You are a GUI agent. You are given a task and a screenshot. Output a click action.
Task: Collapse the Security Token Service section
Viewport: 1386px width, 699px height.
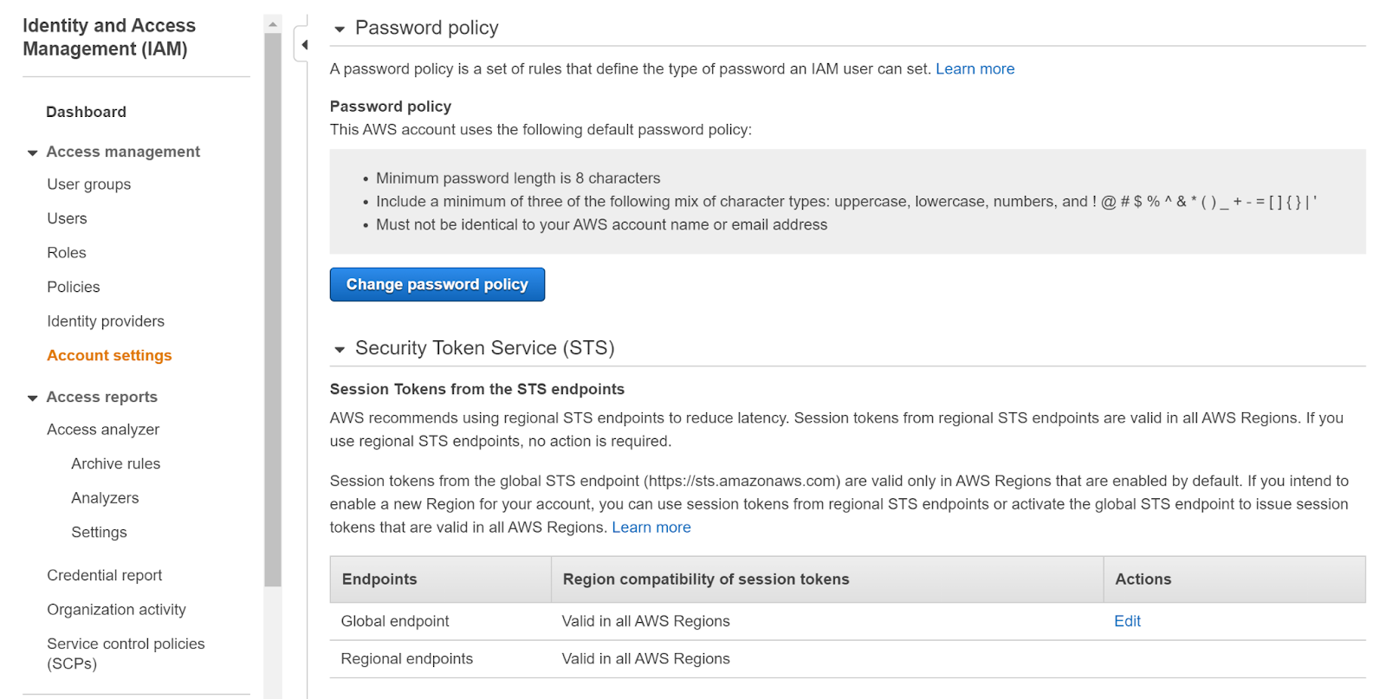[340, 350]
